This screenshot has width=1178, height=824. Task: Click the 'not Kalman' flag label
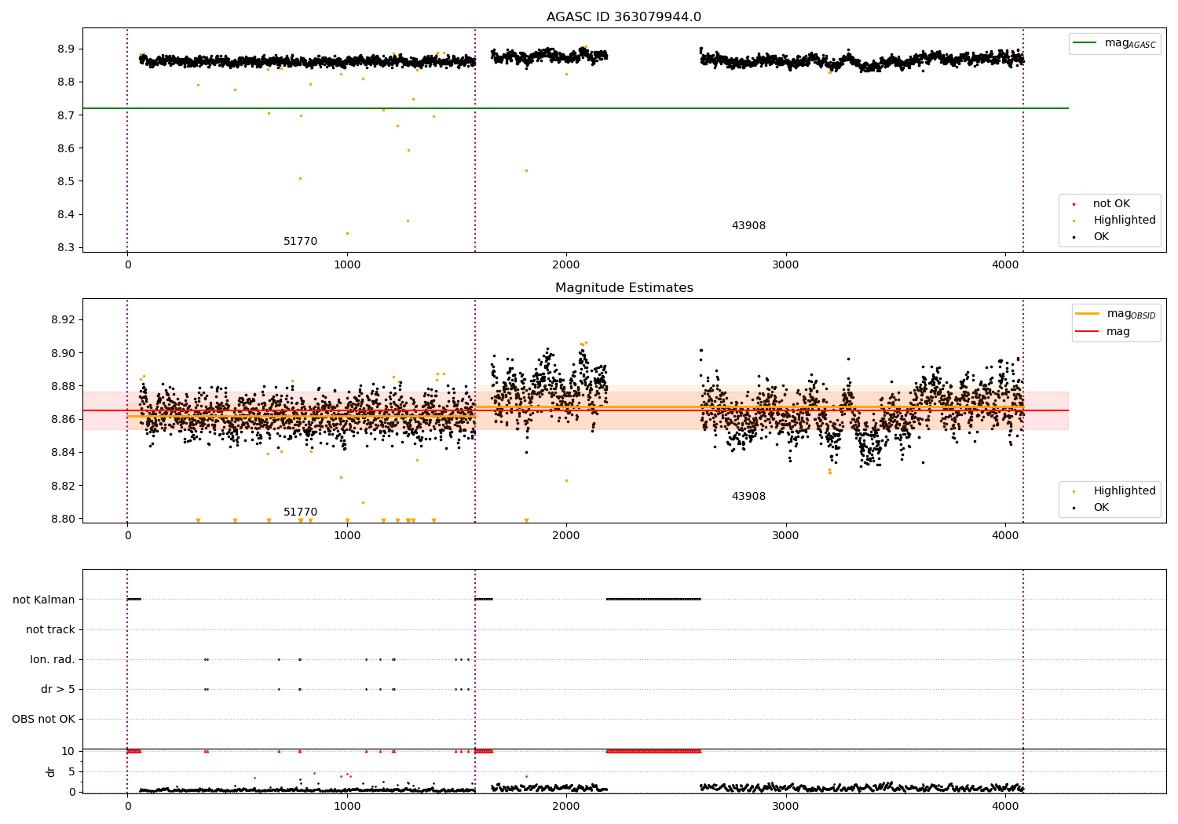point(44,600)
